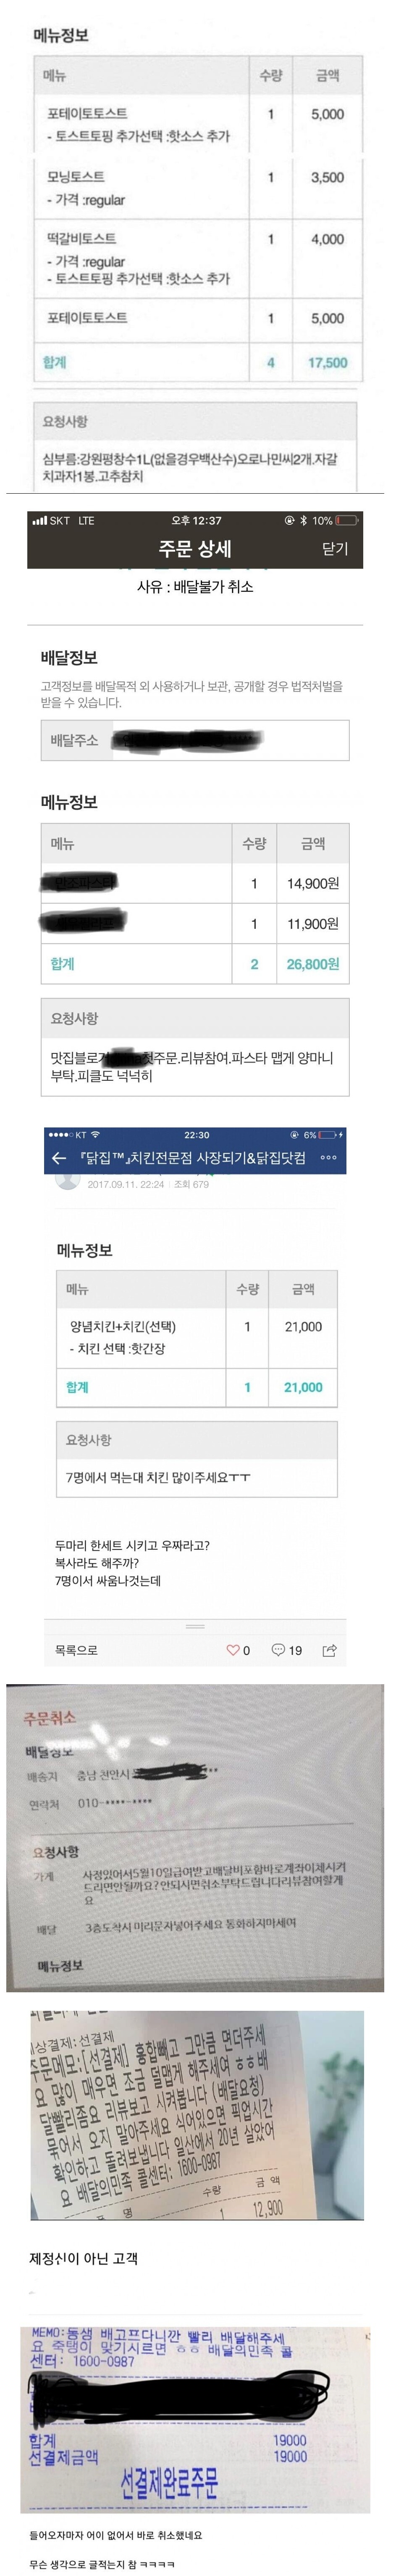Open the three-dot more options menu
Image resolution: width=396 pixels, height=2576 pixels.
tap(328, 1157)
